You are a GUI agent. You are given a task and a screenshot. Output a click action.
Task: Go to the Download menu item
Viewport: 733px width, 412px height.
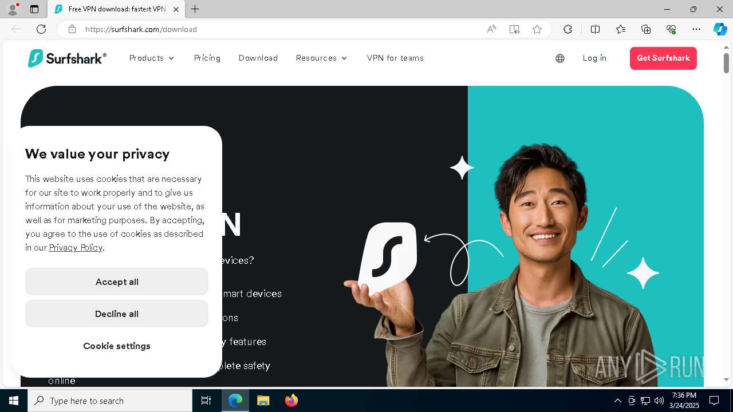[258, 58]
